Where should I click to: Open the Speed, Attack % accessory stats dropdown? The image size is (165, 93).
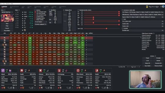tap(143, 17)
